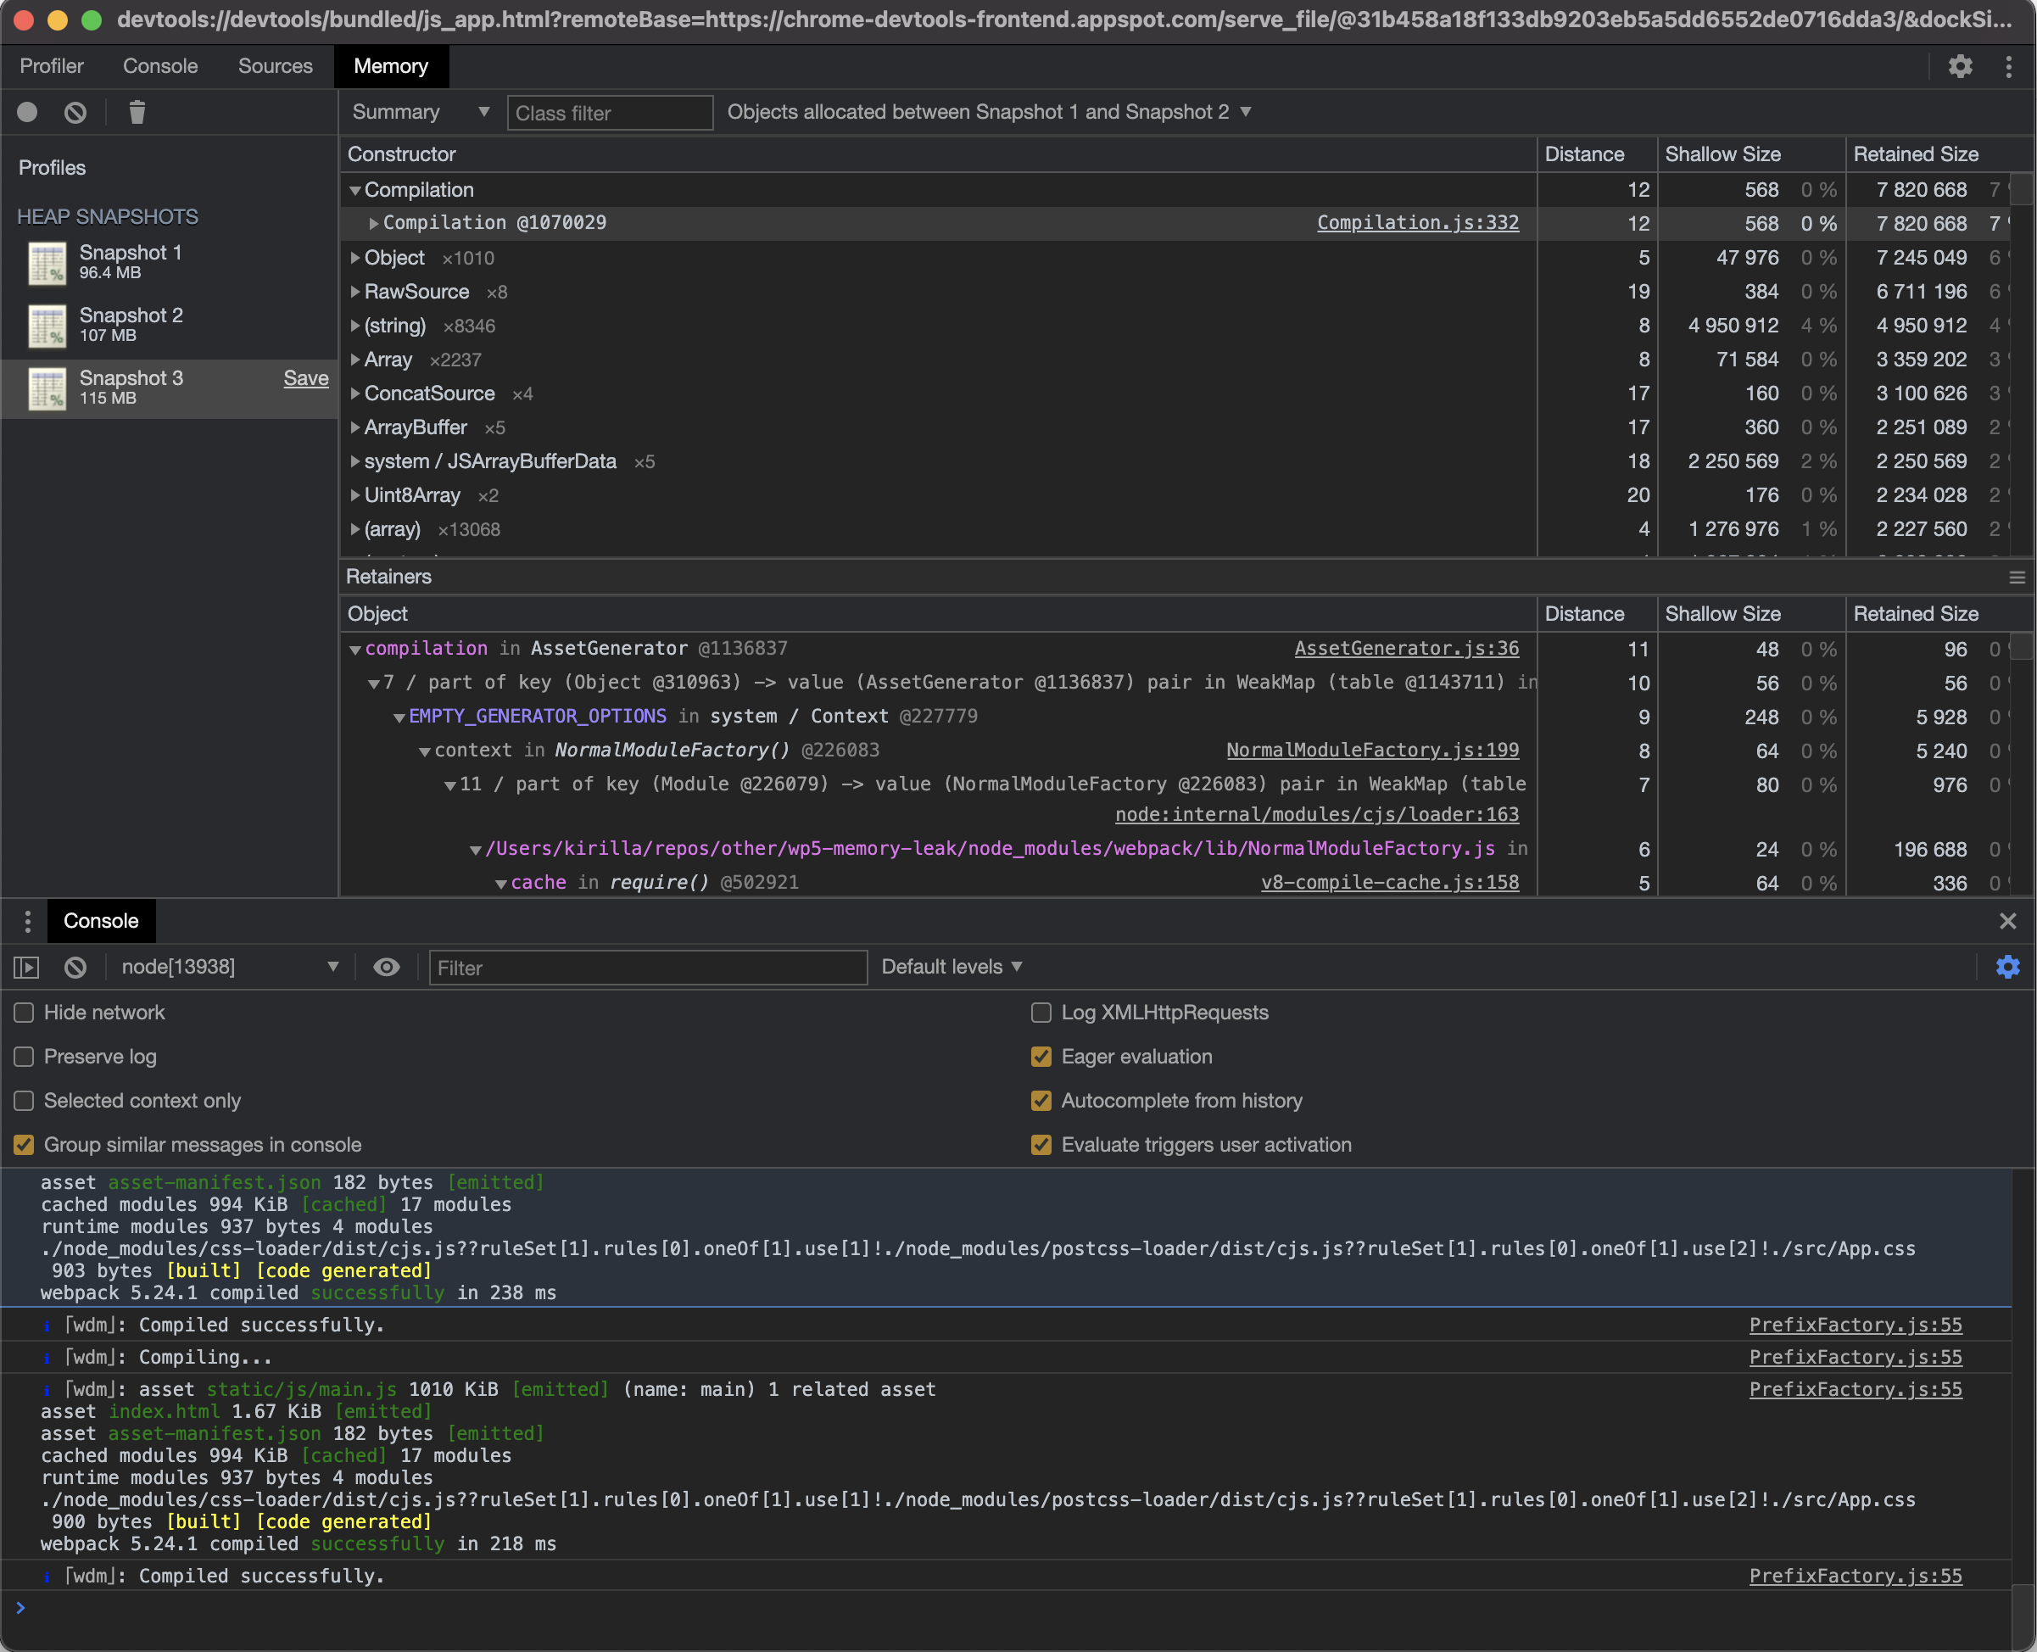Save Snapshot 3 using the Save link
The height and width of the screenshot is (1652, 2037).
point(306,377)
